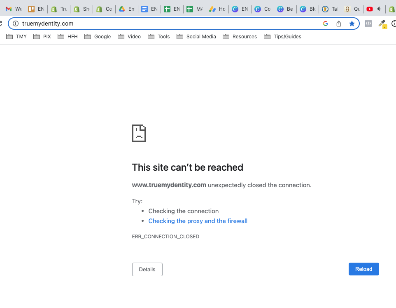This screenshot has width=396, height=308.
Task: Switch to the Shopify tab labeled Sh
Action: [82, 9]
